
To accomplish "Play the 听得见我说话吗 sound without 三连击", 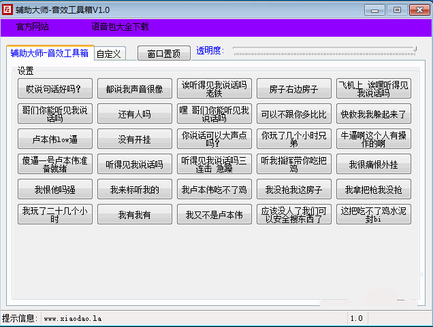I will (135, 164).
